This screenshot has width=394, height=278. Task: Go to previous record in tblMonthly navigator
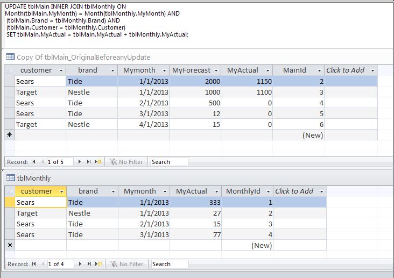(x=43, y=264)
